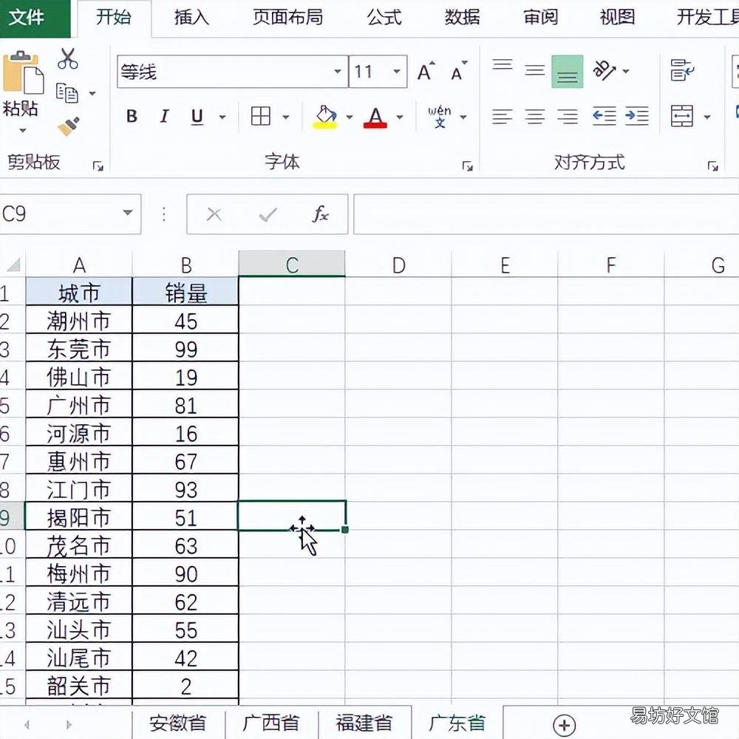Open the Name Box dropdown
Image resolution: width=739 pixels, height=739 pixels.
click(x=128, y=213)
